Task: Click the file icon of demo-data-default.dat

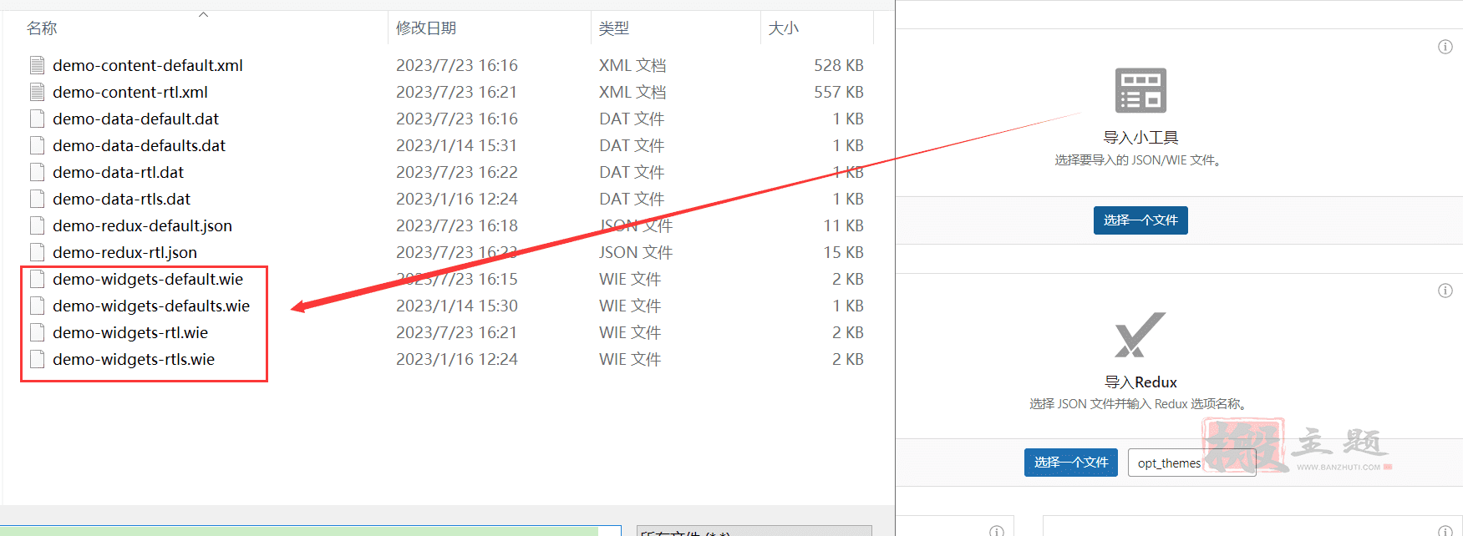Action: tap(37, 119)
